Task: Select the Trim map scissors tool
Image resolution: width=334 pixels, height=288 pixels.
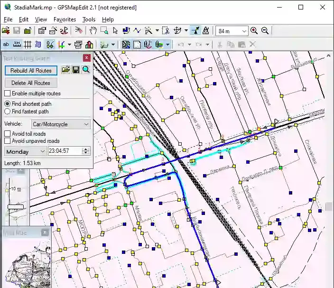Action: [166, 31]
